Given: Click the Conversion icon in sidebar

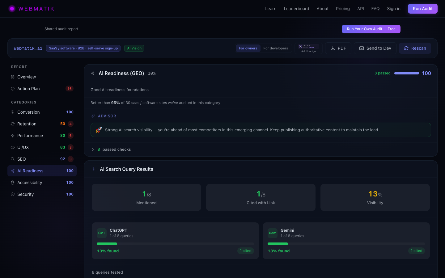Looking at the screenshot, I should (x=13, y=112).
